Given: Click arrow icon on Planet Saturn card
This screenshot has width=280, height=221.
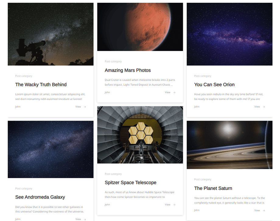Looking at the screenshot, I should [x=264, y=210].
